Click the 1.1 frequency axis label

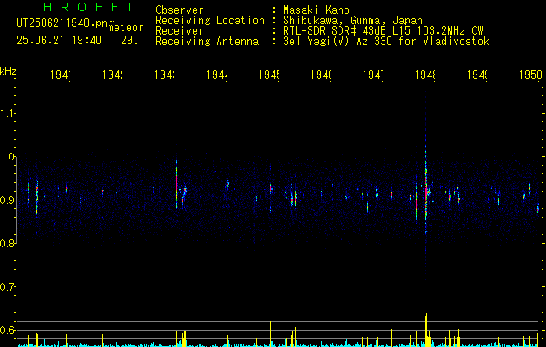pos(8,113)
